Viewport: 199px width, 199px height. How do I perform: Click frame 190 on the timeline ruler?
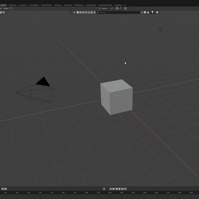tap(191, 193)
